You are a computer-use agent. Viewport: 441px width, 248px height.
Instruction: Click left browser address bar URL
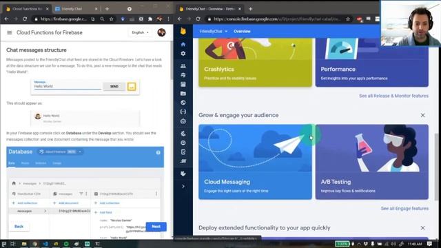point(63,19)
